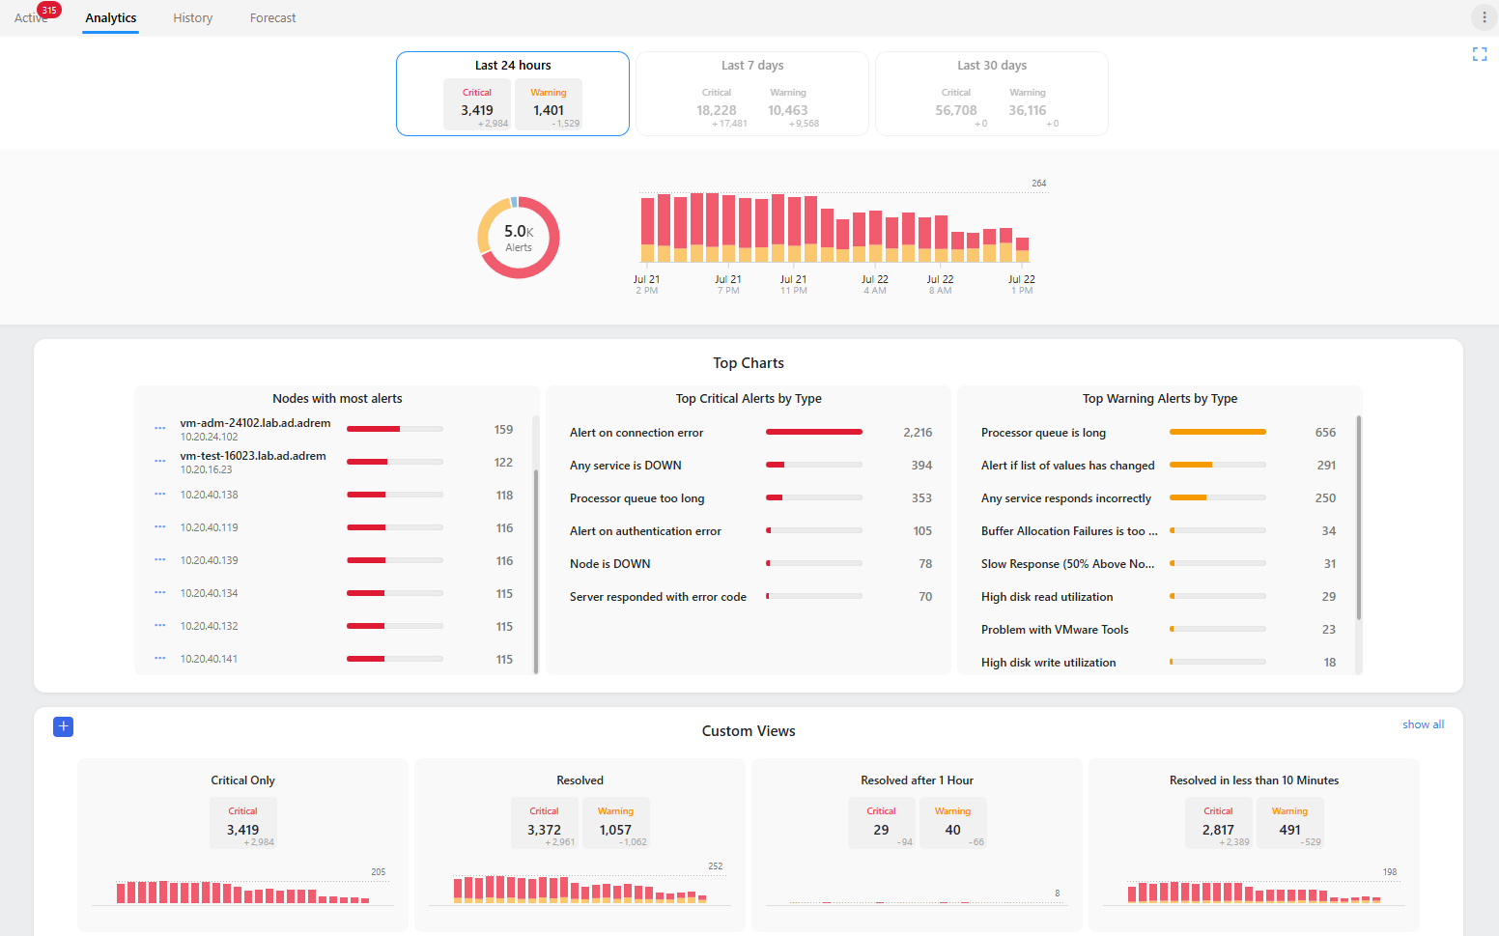This screenshot has height=936, width=1499.
Task: Select Problem with VMware Tools row
Action: [x=1157, y=630]
